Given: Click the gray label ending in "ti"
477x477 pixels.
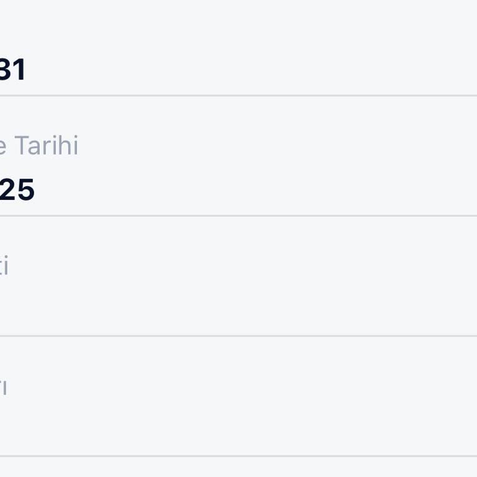Looking at the screenshot, I should [x=4, y=266].
